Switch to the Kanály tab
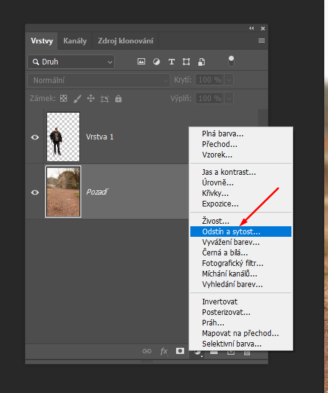 click(x=75, y=41)
